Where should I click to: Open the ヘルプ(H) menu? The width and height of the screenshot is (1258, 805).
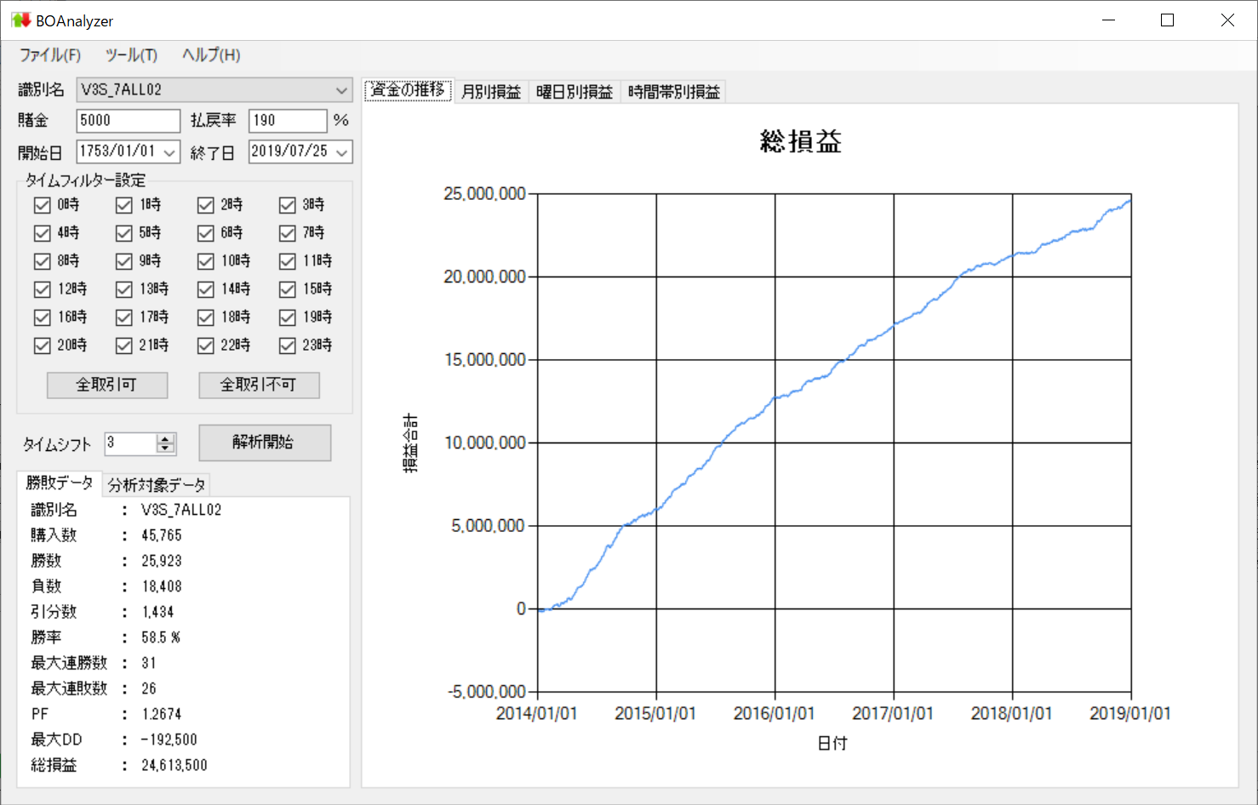point(211,55)
